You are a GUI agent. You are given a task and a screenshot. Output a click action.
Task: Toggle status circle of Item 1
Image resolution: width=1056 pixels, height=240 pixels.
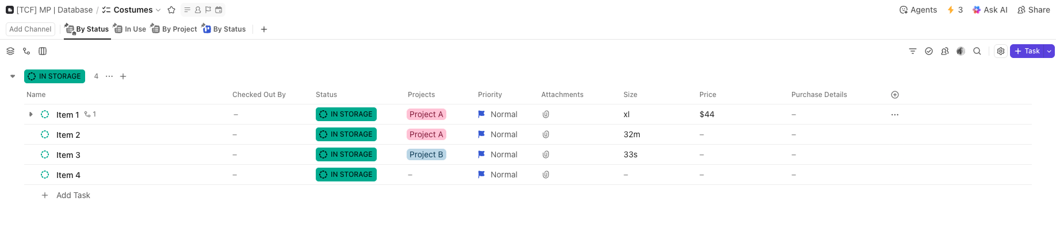(45, 114)
